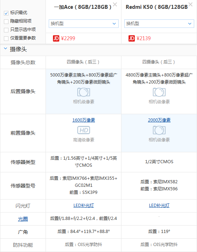Click the ¥2299 price link
The width and height of the screenshot is (197, 252).
tap(68, 38)
